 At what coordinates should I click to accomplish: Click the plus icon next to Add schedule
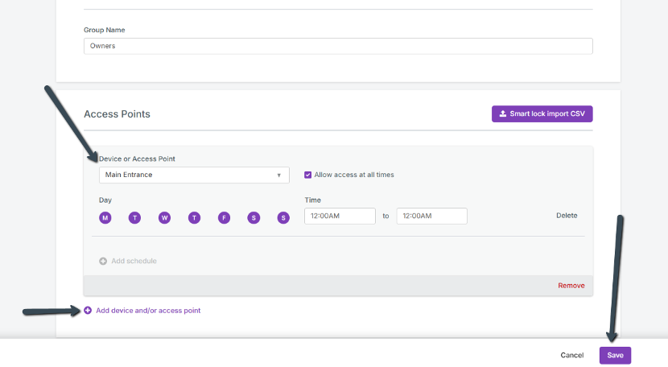tap(103, 261)
